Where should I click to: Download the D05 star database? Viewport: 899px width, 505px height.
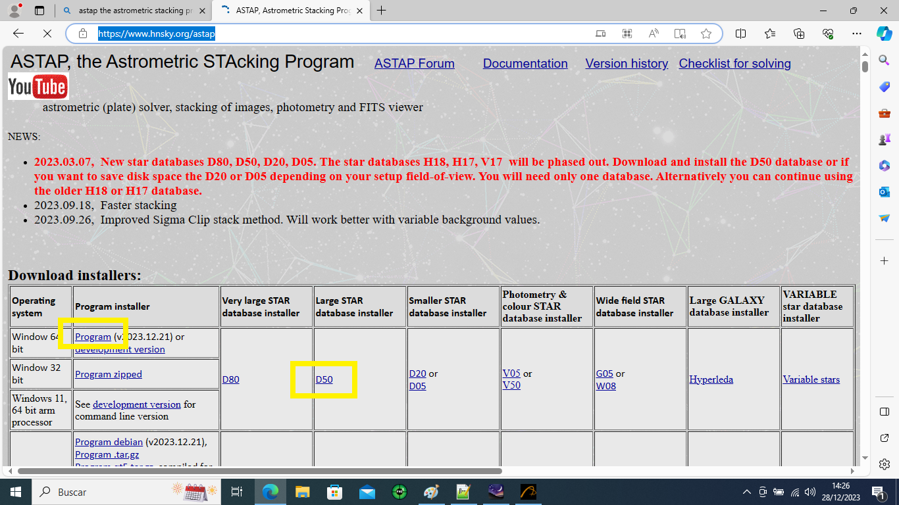click(x=418, y=386)
